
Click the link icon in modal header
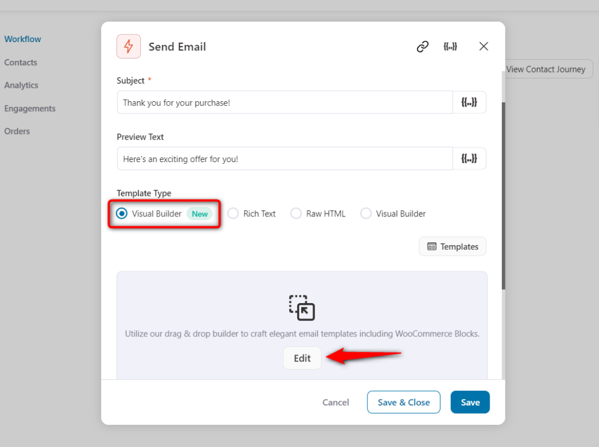click(422, 46)
